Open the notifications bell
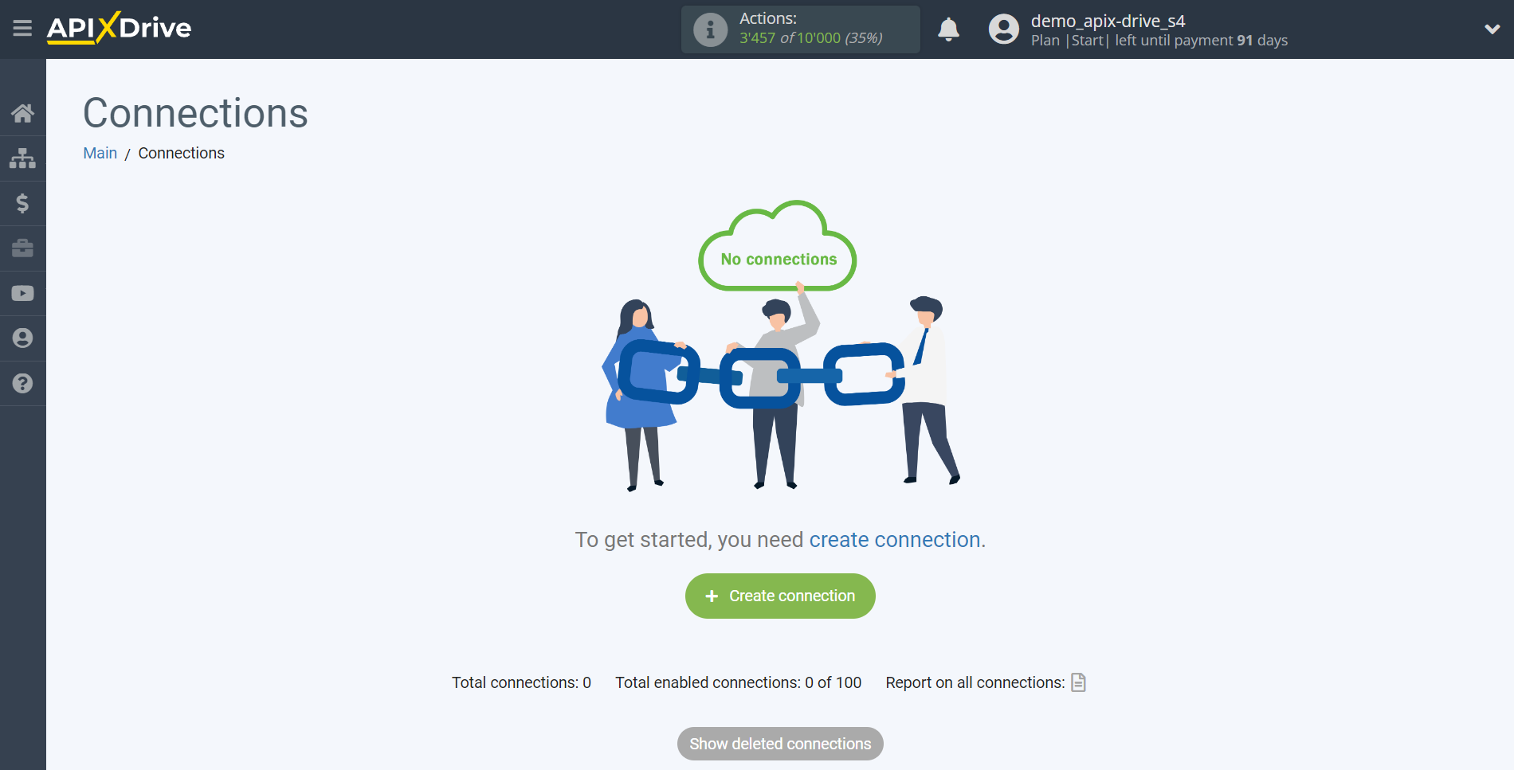The image size is (1514, 770). pyautogui.click(x=948, y=29)
